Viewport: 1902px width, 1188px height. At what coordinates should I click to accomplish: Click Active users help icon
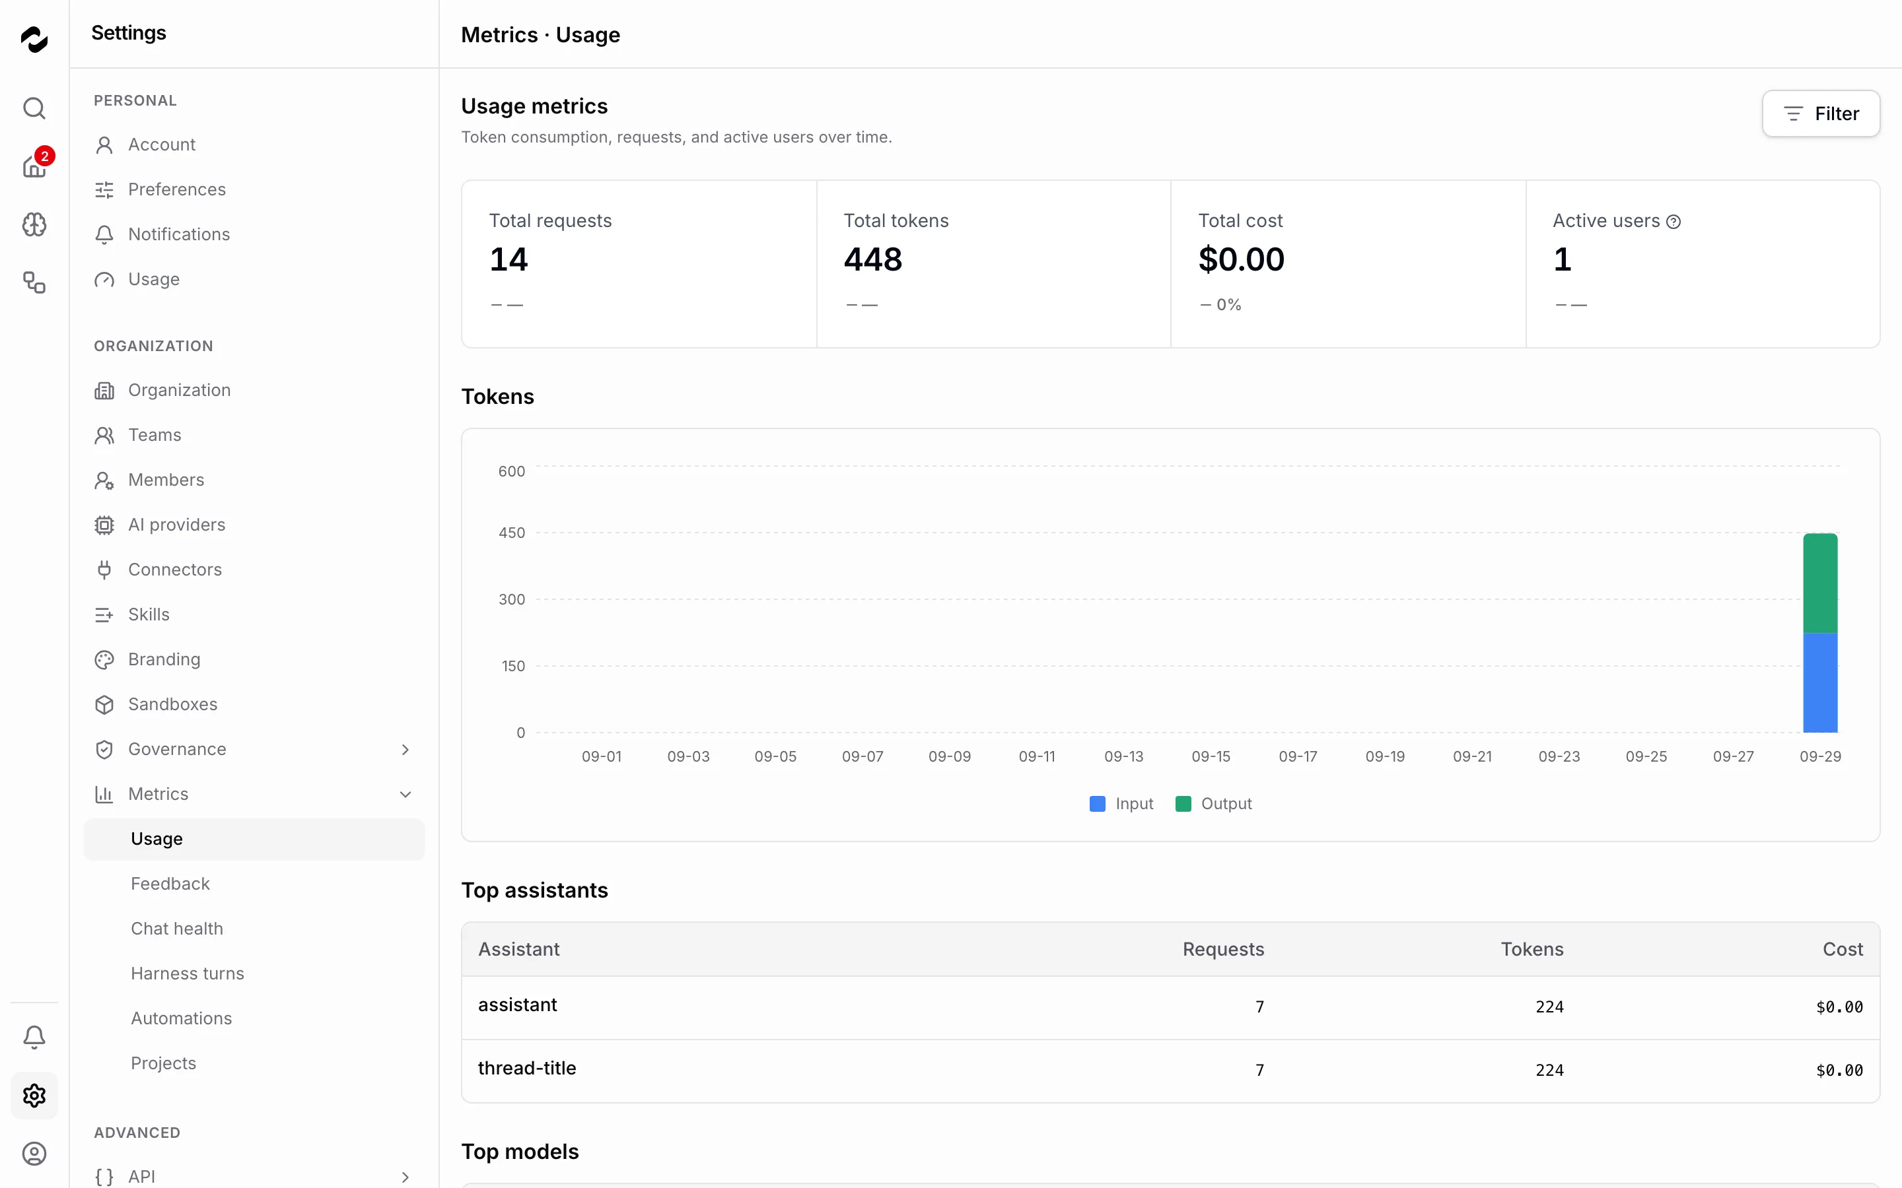tap(1673, 222)
